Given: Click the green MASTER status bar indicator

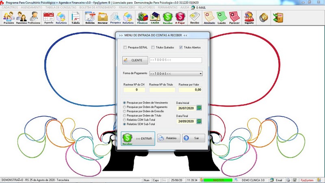Looking at the screenshot, I should pyautogui.click(x=218, y=180).
